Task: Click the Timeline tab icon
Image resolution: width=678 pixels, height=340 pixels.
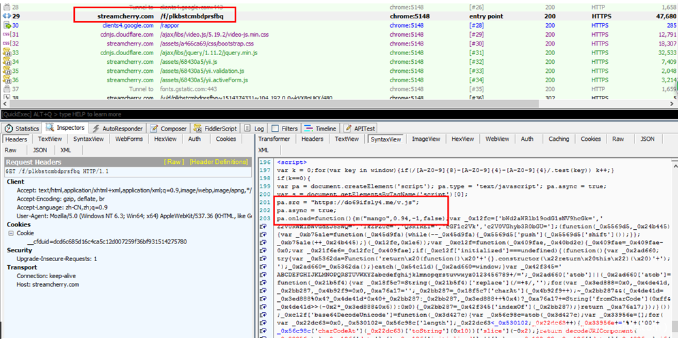Action: [308, 128]
